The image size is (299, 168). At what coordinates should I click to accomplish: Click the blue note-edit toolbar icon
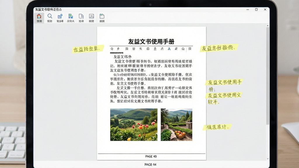click(60, 16)
